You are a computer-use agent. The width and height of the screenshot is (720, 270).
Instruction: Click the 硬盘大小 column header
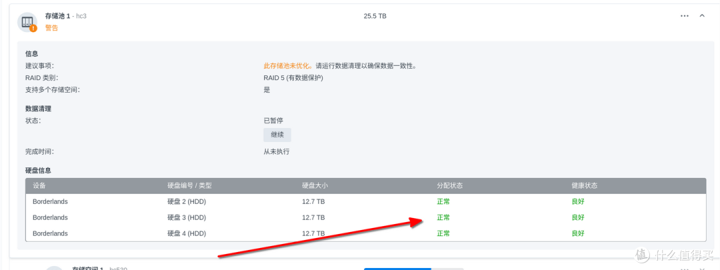click(x=315, y=186)
